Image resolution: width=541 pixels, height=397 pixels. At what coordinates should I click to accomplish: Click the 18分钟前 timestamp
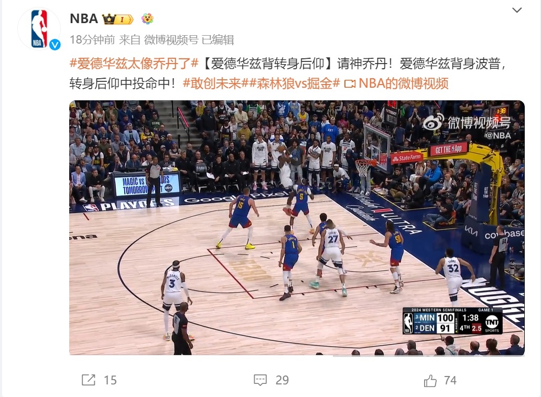(92, 40)
